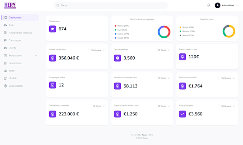Click the Buone (20%) legend entry

click(x=187, y=35)
